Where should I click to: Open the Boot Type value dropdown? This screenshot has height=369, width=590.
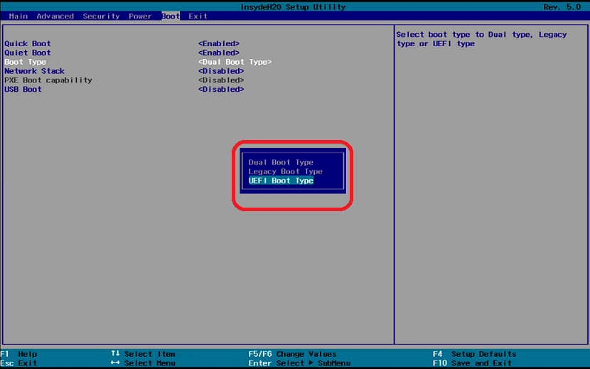[x=235, y=62]
